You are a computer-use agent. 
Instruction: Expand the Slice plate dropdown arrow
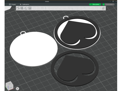pyautogui.click(x=90, y=4)
